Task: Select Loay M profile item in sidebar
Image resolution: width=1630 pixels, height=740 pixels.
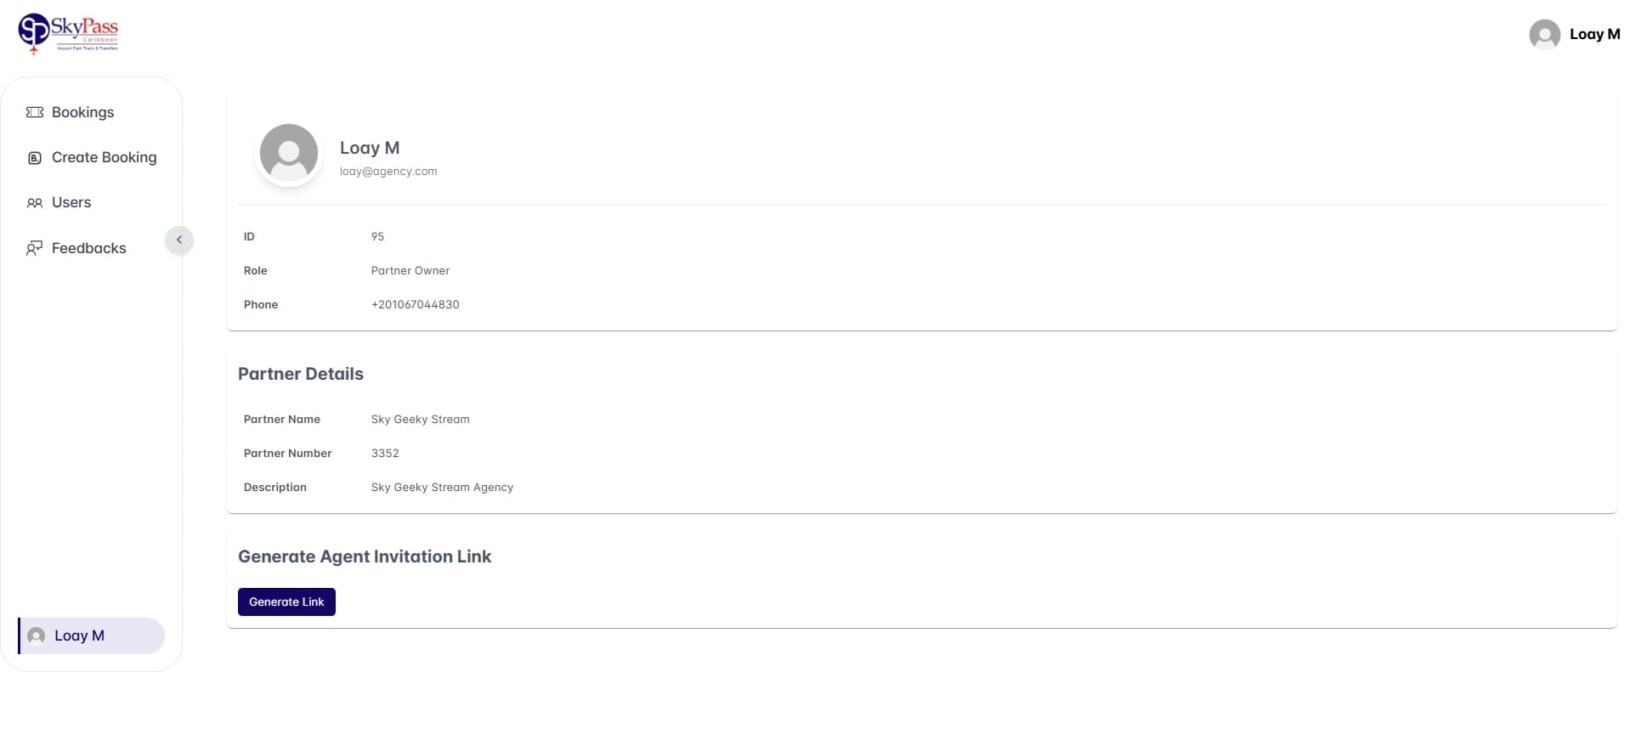Action: [x=79, y=635]
